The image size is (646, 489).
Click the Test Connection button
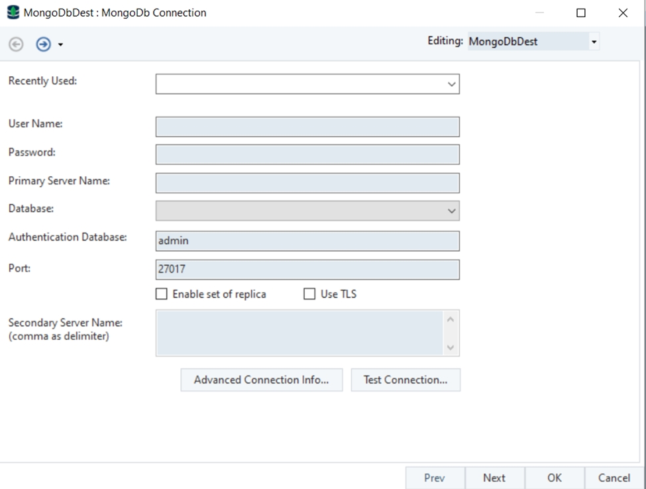tap(405, 380)
